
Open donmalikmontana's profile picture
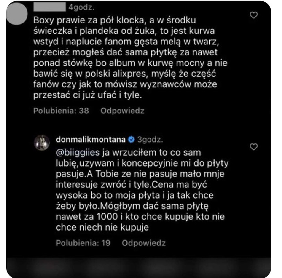coord(42,142)
